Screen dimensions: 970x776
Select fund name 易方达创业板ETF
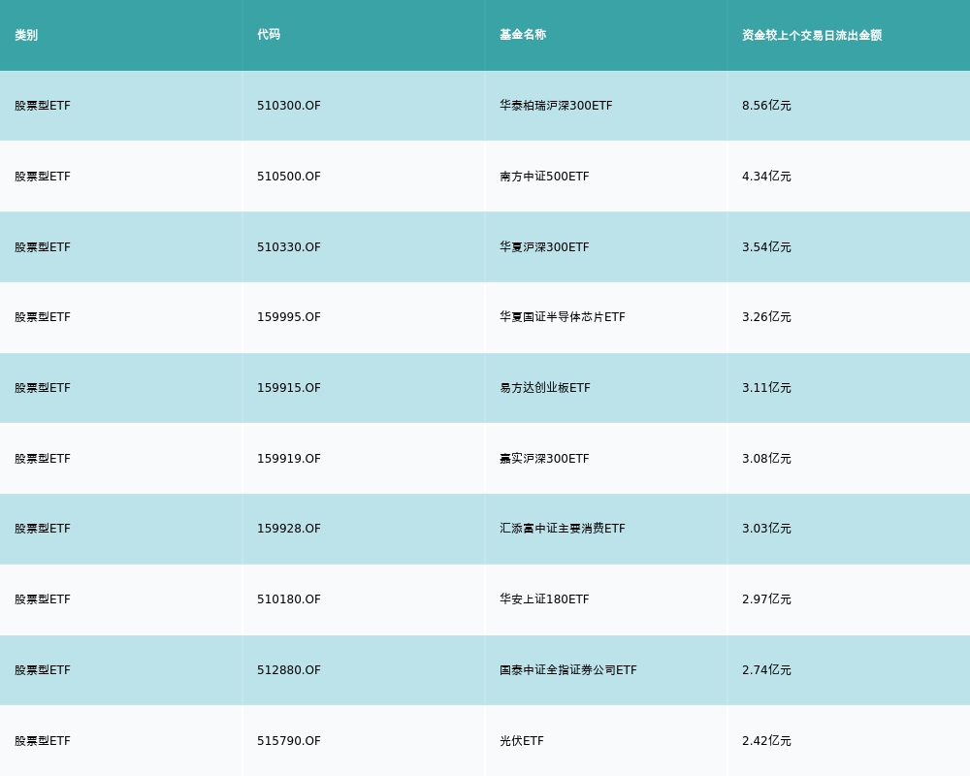tap(545, 388)
